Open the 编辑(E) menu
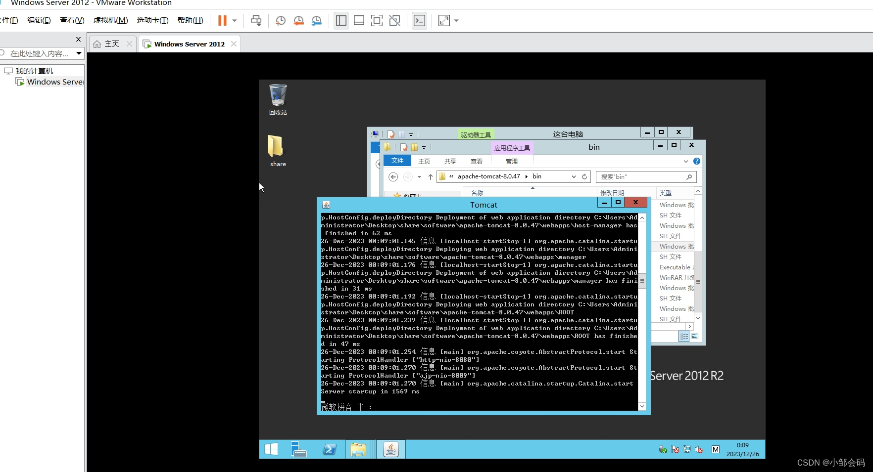Screen dimensions: 873x472 coord(39,20)
